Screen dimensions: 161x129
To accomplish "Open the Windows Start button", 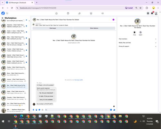I will (3, 121).
